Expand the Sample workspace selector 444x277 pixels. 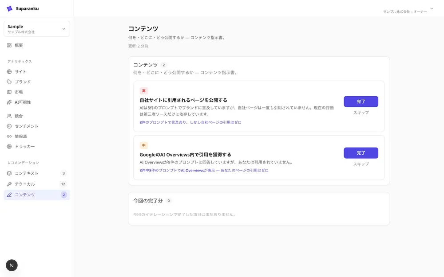(x=37, y=29)
